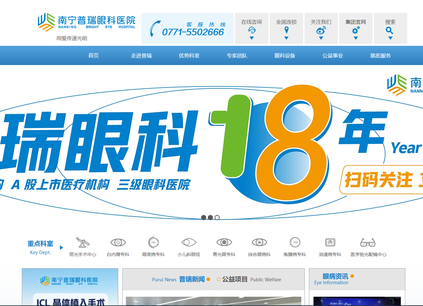Switch to second banner slide dot
Viewport: 423px width, 306px height.
(x=210, y=218)
